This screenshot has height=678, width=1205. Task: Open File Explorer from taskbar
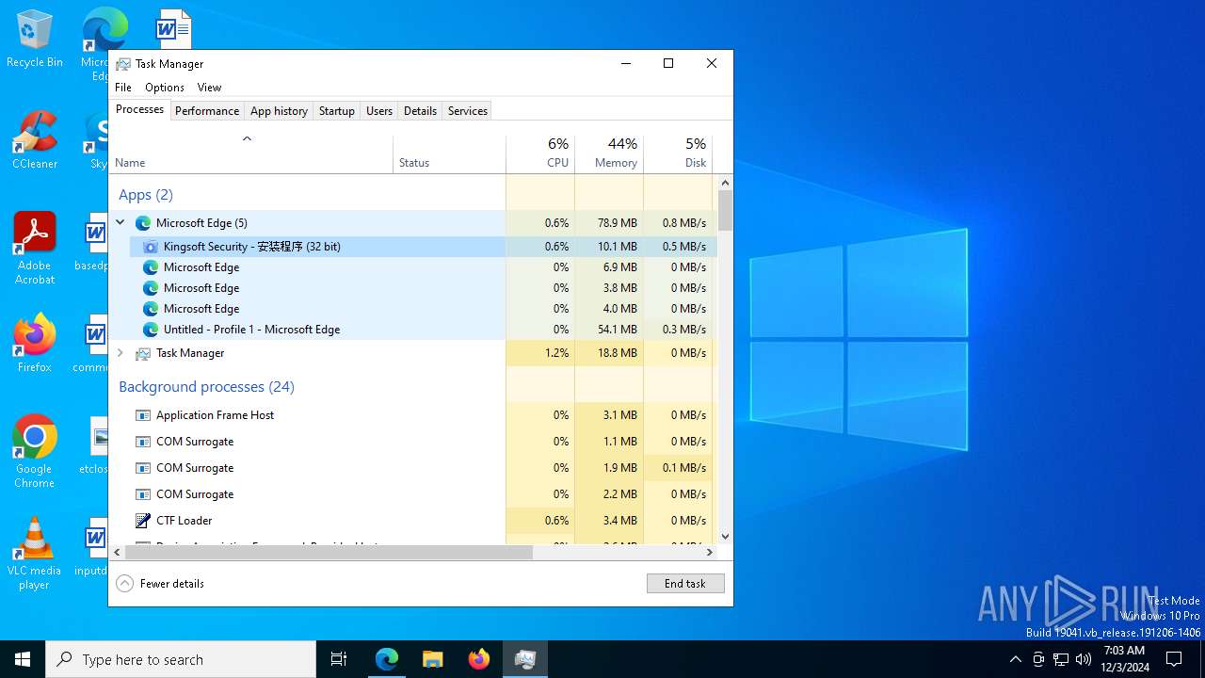point(432,659)
